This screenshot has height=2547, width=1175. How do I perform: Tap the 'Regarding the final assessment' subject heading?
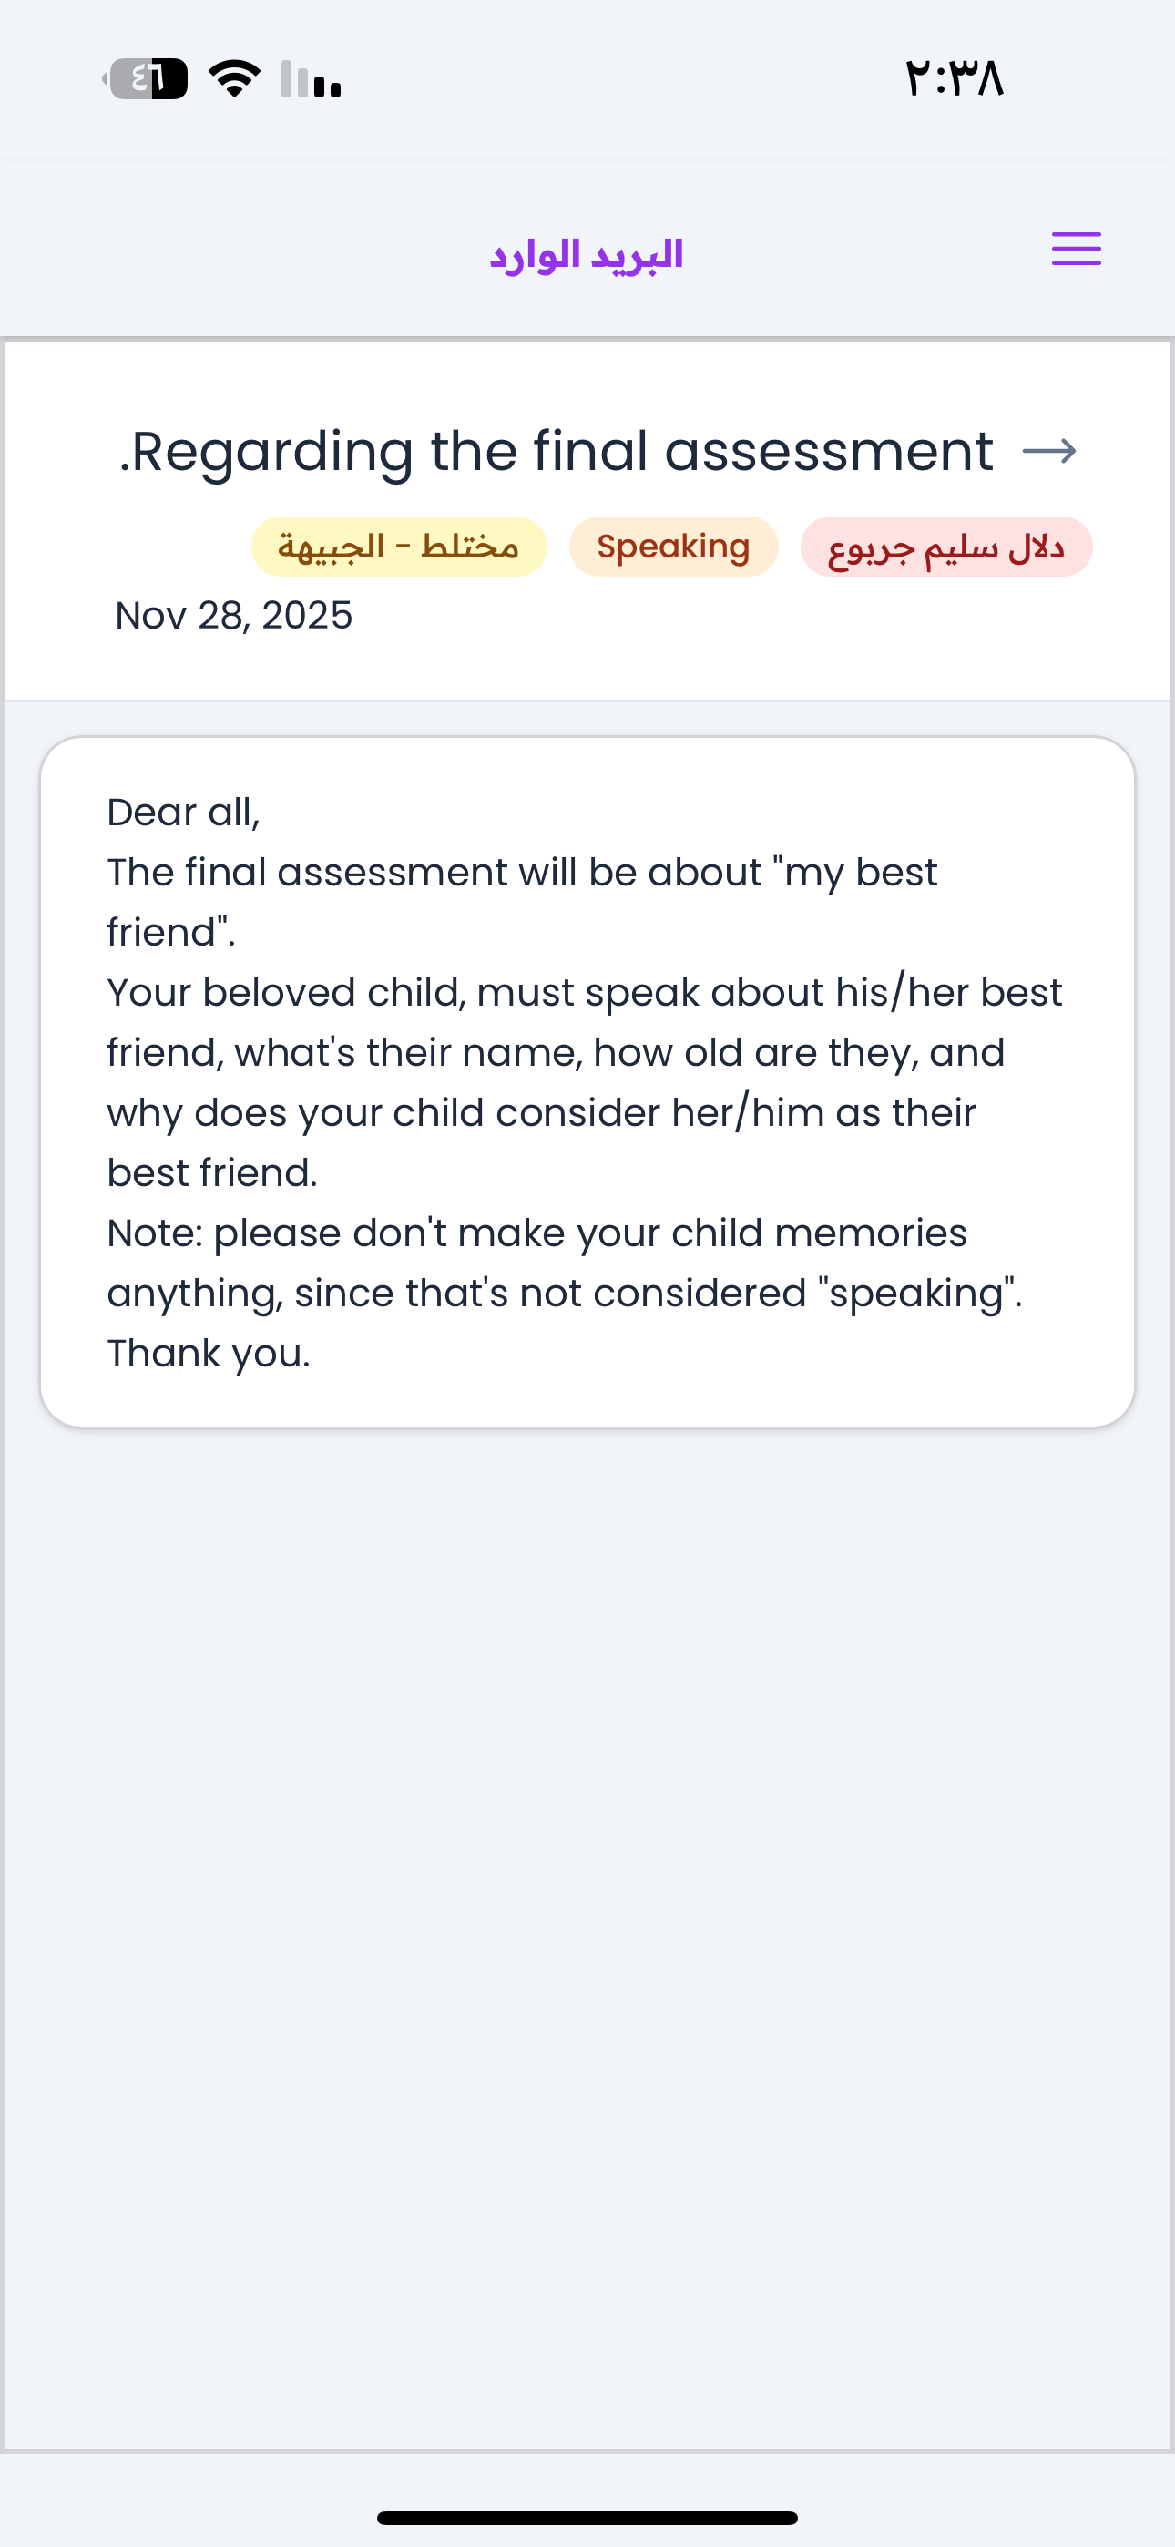click(x=557, y=452)
